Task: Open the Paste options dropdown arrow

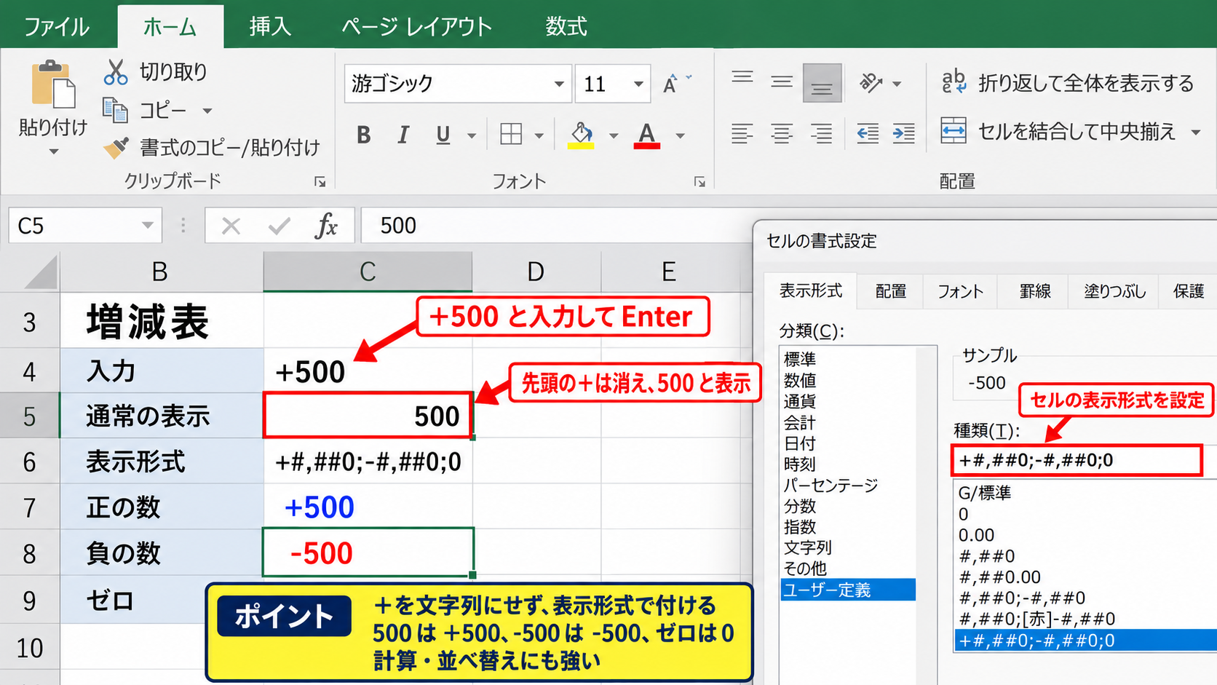Action: [53, 151]
